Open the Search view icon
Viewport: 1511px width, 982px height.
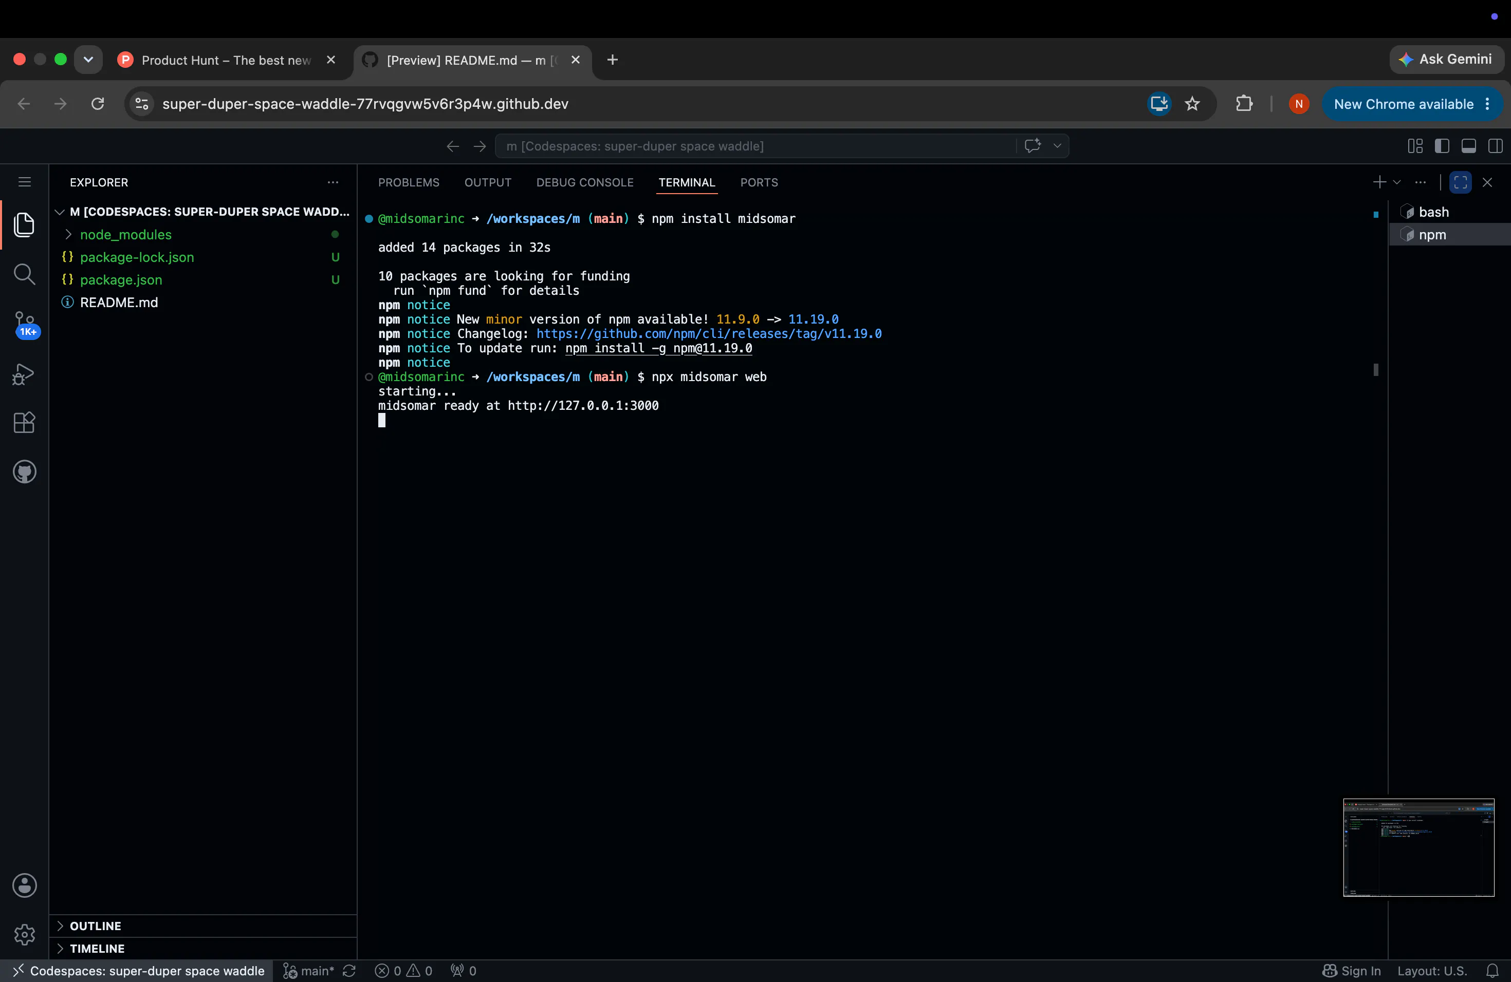pos(24,274)
